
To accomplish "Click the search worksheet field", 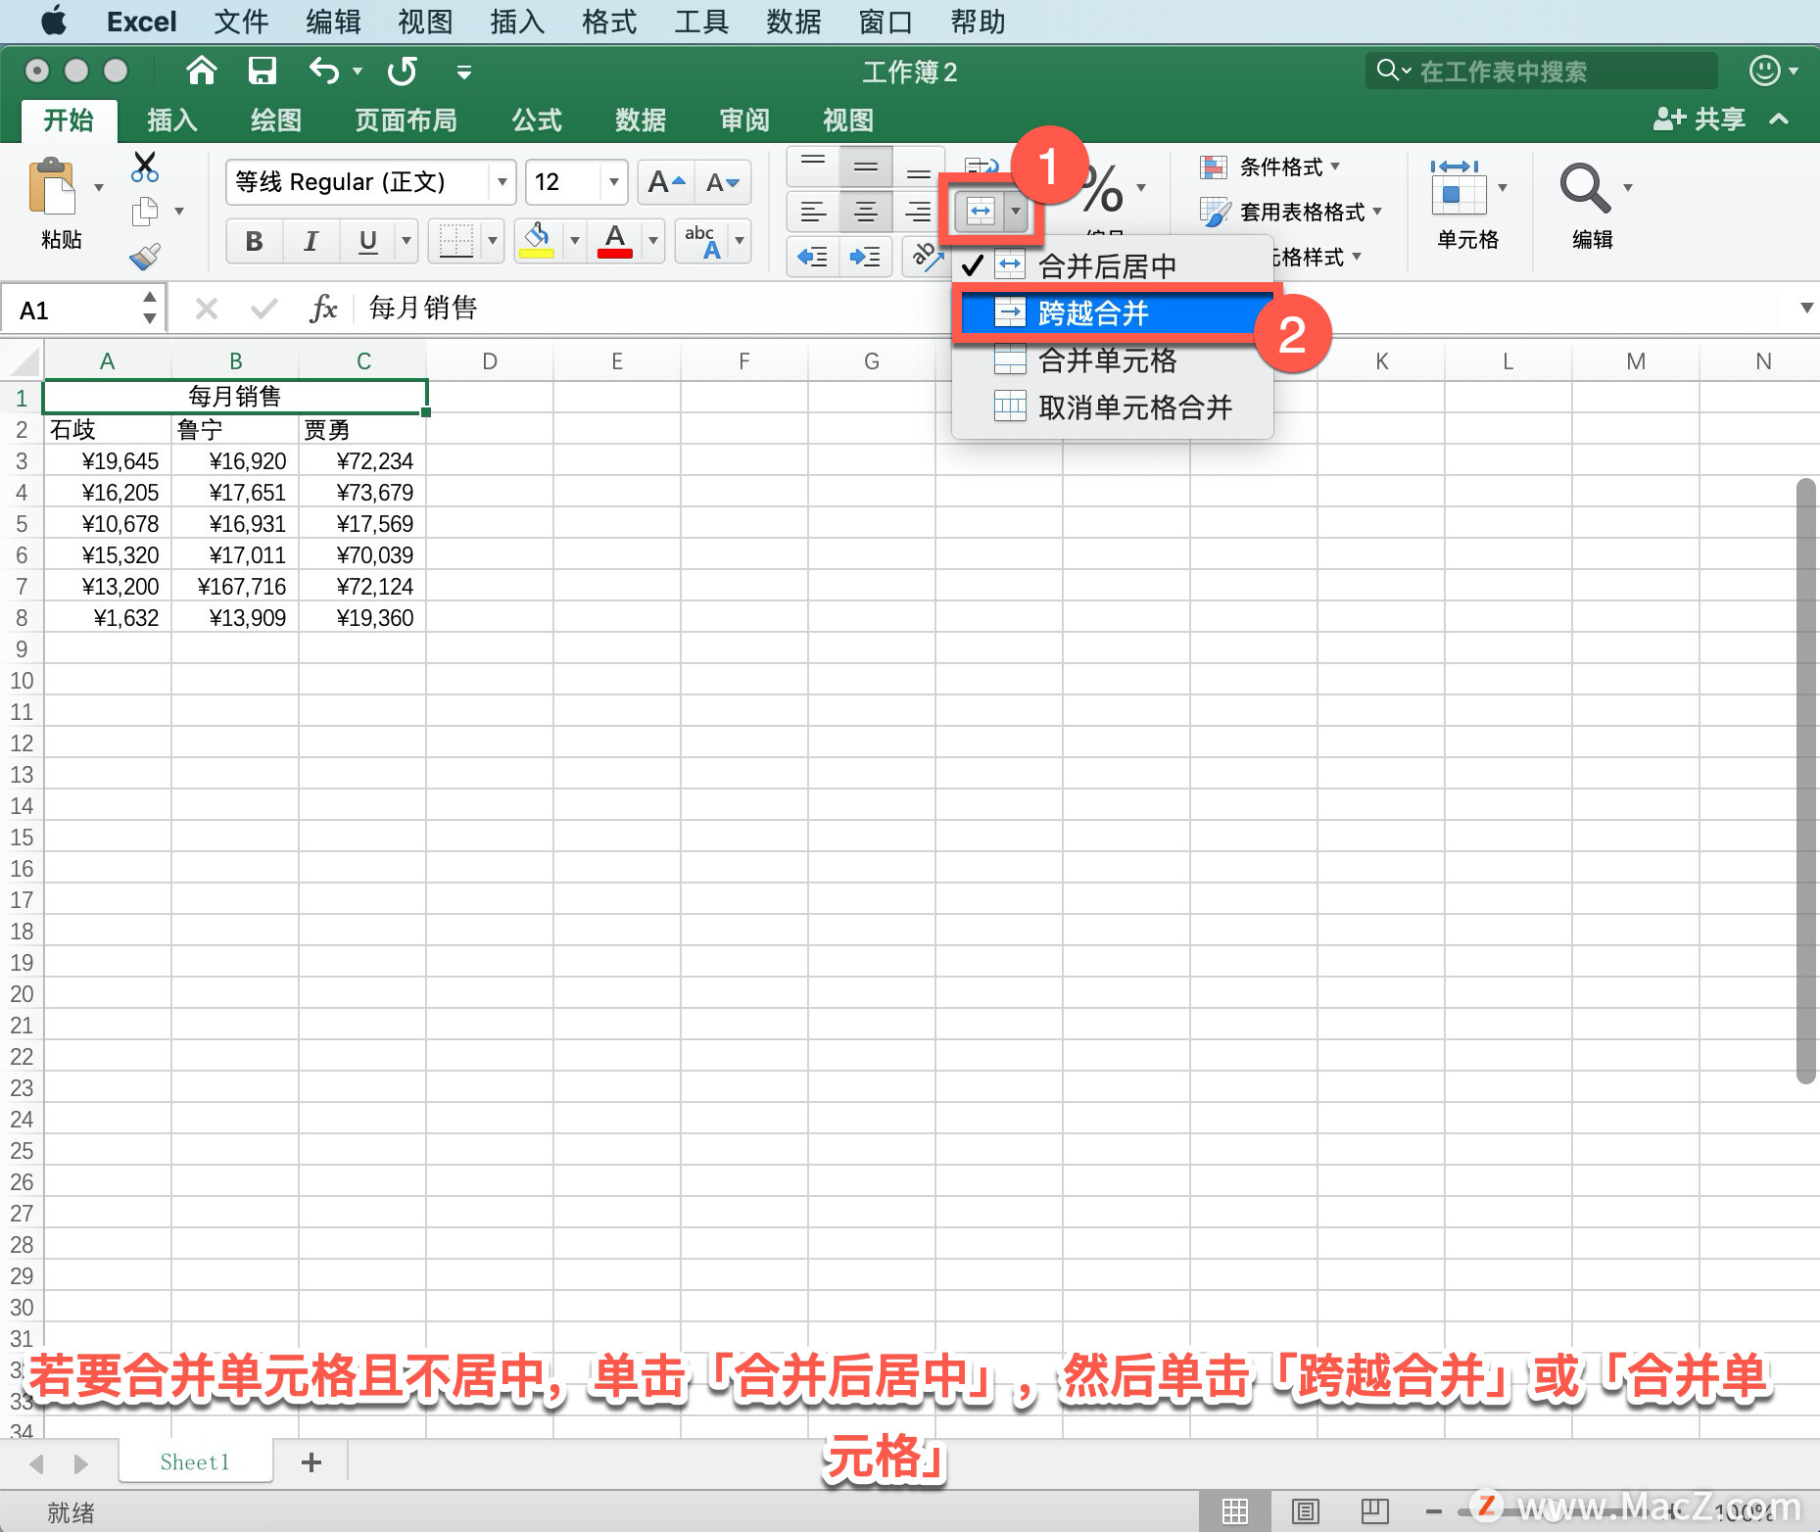I will click(x=1542, y=72).
